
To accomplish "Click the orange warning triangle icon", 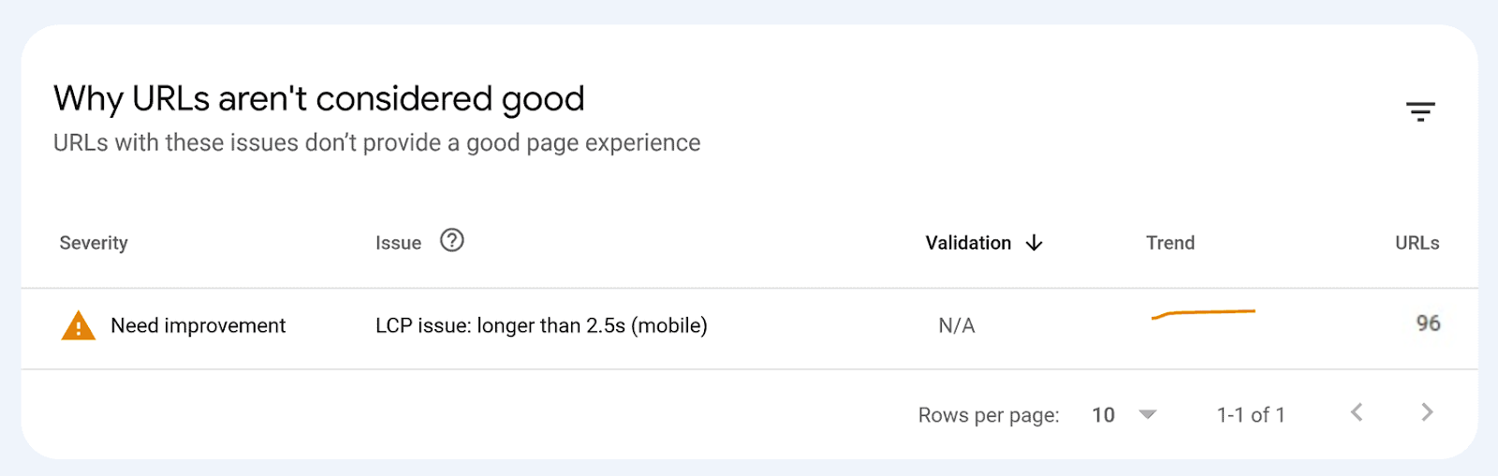I will coord(79,325).
